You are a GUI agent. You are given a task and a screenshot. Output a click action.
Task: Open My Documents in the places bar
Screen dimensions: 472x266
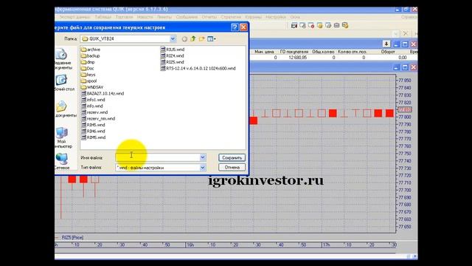(63, 109)
